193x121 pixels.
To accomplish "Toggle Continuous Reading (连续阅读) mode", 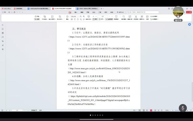I will pos(110,19).
